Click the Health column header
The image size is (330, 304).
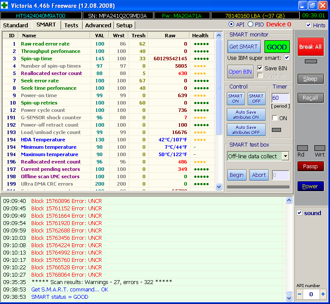tap(202, 36)
